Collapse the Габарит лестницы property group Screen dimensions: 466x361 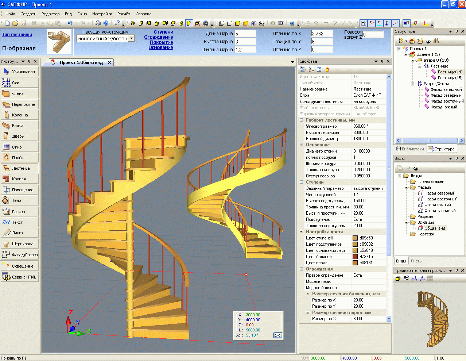click(302, 120)
